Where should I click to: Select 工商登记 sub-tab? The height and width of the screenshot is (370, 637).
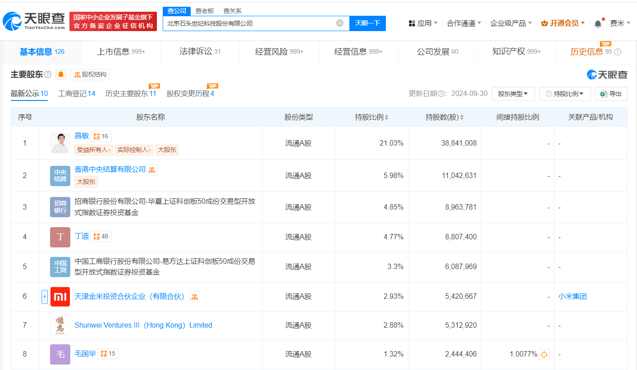[x=77, y=94]
